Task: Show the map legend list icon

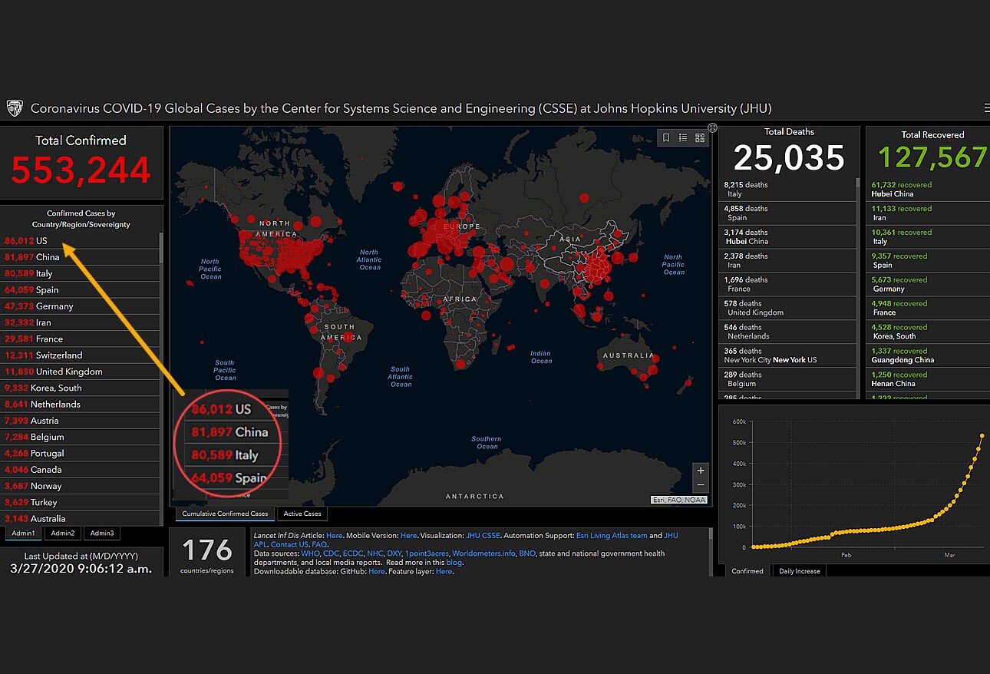Action: coord(683,137)
